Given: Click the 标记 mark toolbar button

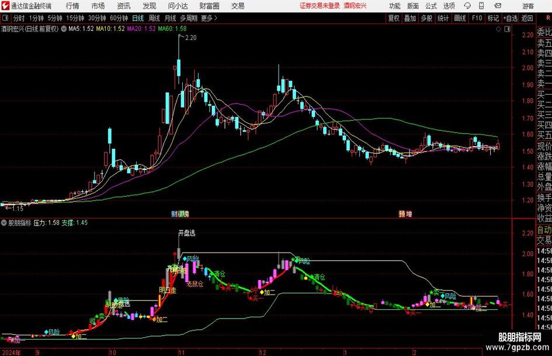Looking at the screenshot, I should pos(493,18).
